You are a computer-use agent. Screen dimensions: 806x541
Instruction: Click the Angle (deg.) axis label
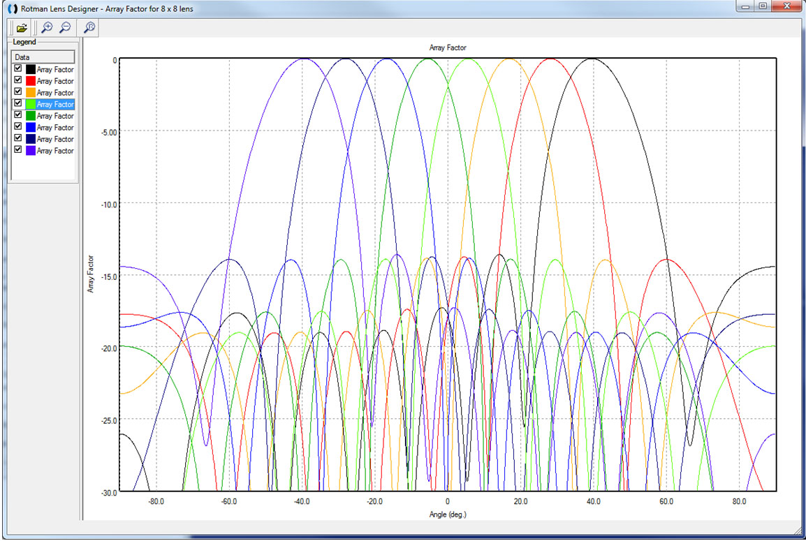448,514
